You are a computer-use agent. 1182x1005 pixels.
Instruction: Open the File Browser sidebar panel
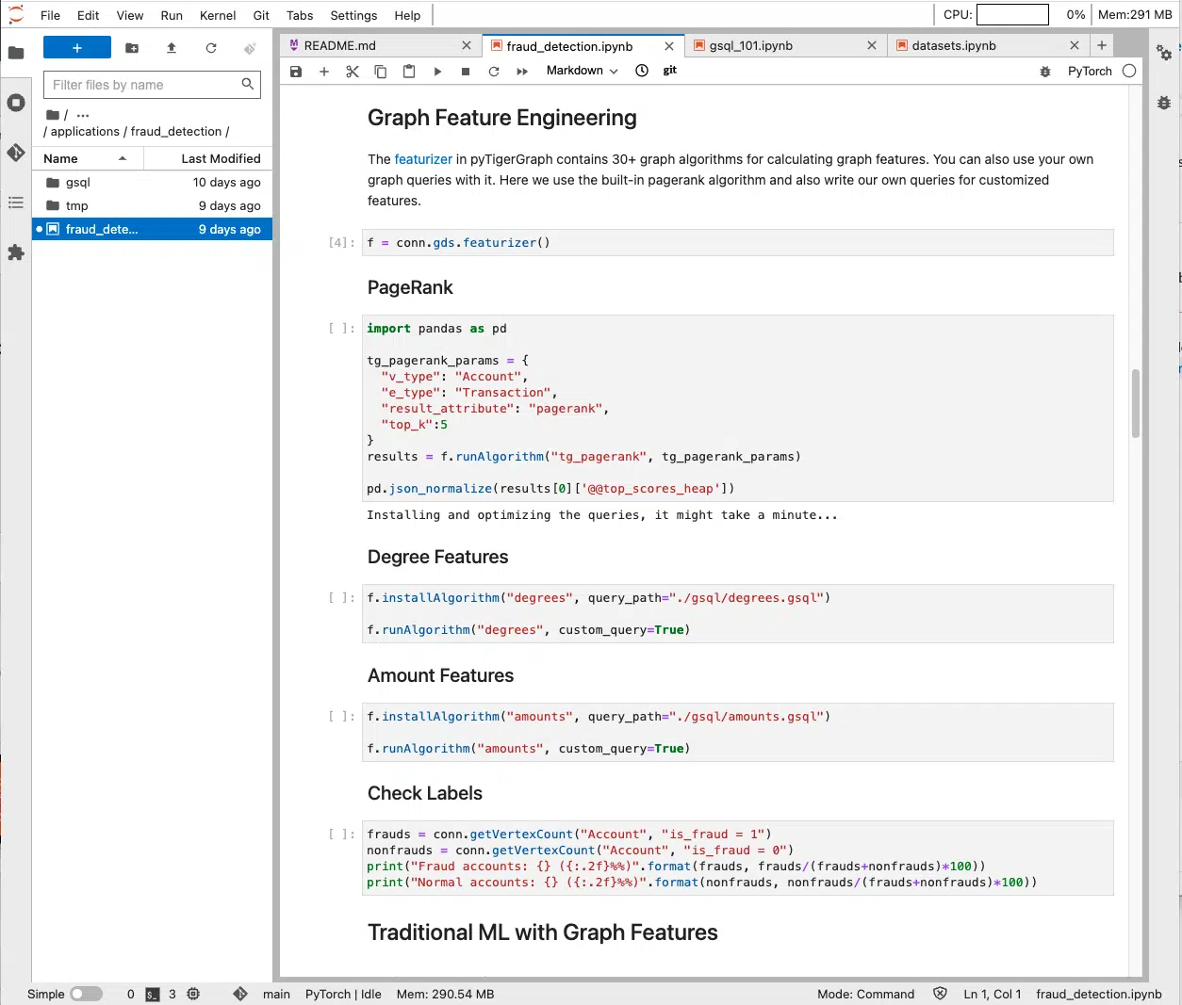[x=16, y=53]
